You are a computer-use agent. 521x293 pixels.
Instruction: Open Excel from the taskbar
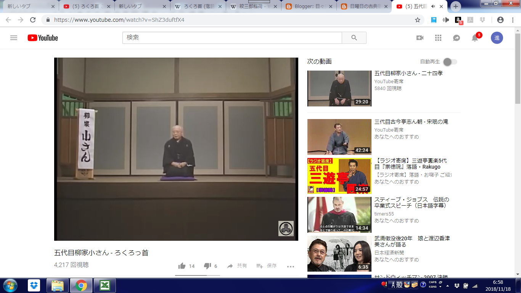[x=105, y=285]
